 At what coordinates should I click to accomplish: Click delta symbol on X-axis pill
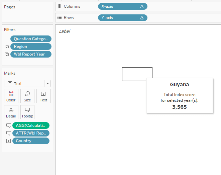tap(142, 6)
